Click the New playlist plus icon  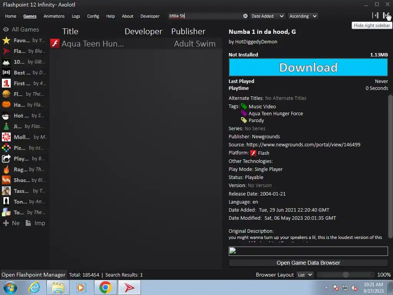pos(6,223)
